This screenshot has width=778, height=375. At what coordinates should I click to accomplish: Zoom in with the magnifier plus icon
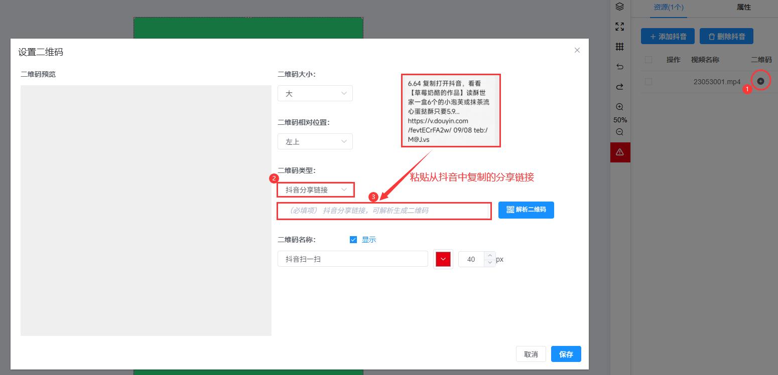pos(620,107)
